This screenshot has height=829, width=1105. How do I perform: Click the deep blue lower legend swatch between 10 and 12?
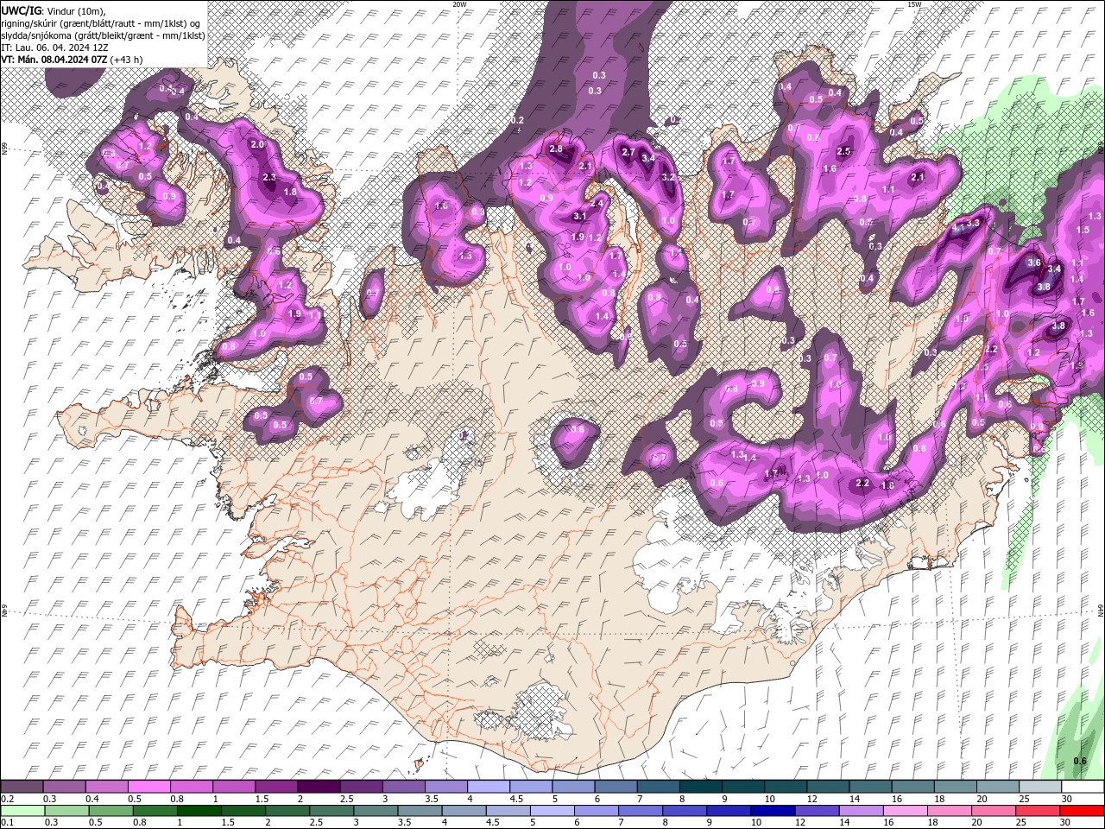coord(773,811)
